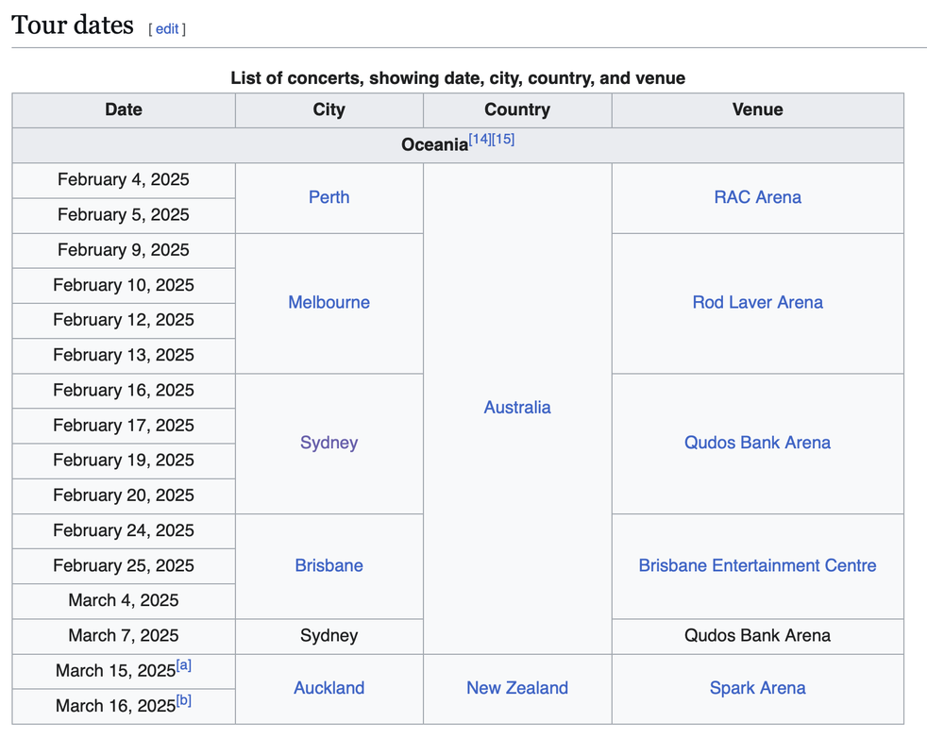Select the February 20, 2025 cell
This screenshot has height=755, width=927.
click(x=124, y=495)
